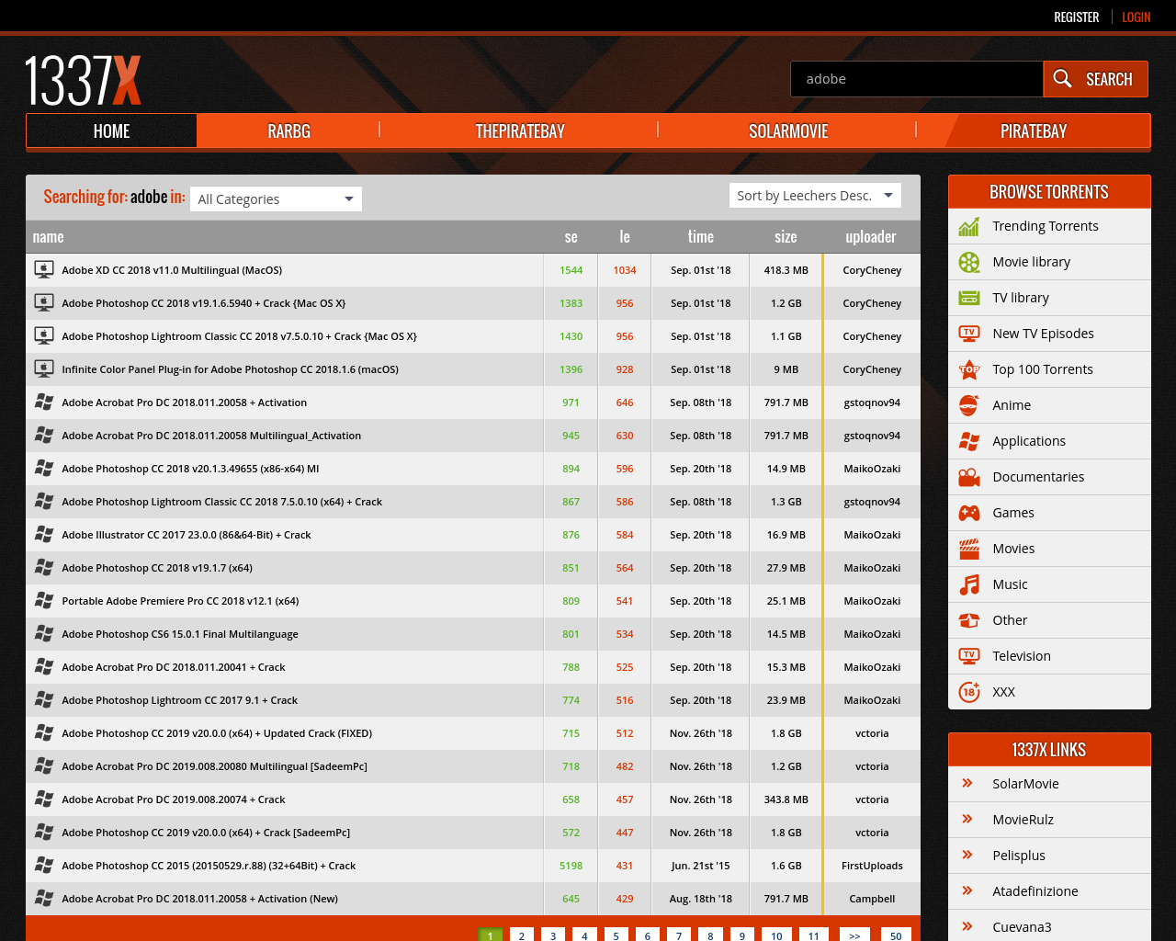Click the >> next pages button
The image size is (1176, 941).
(854, 935)
